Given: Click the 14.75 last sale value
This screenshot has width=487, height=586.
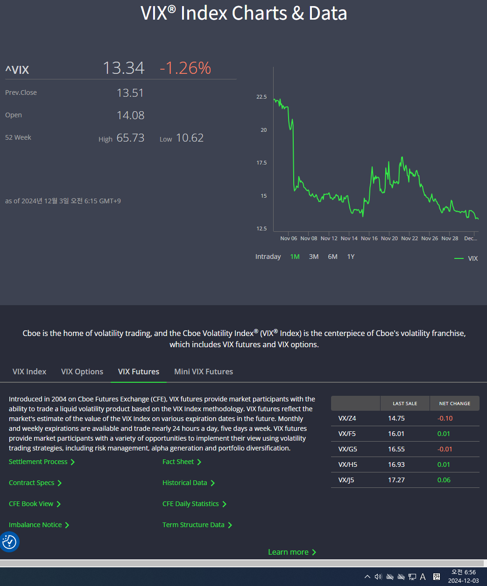Looking at the screenshot, I should point(396,418).
